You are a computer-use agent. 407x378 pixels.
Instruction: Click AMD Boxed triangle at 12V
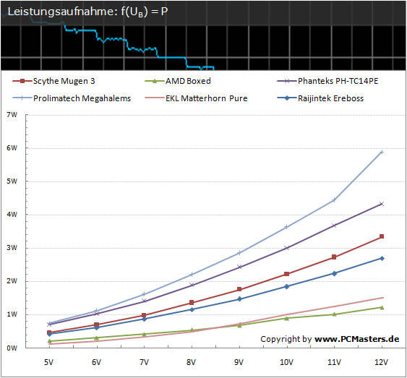382,308
